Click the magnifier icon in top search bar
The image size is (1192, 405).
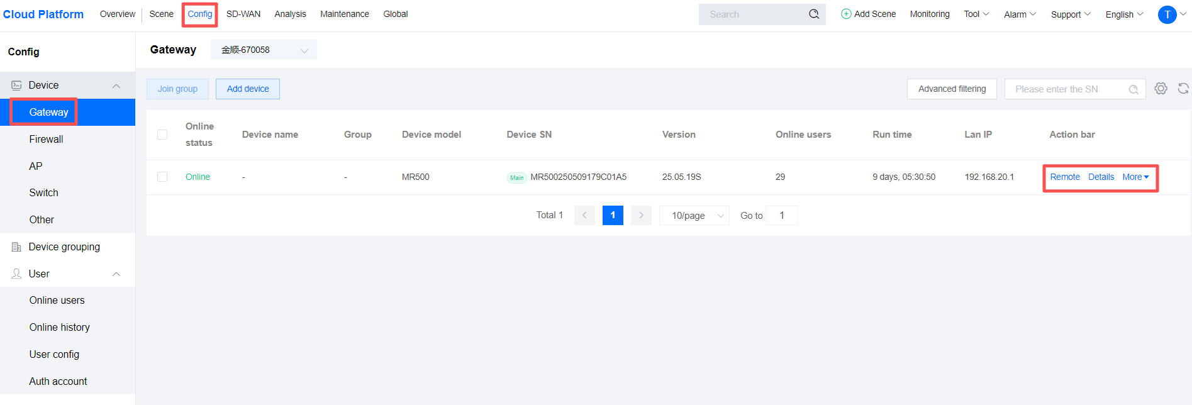[x=813, y=14]
